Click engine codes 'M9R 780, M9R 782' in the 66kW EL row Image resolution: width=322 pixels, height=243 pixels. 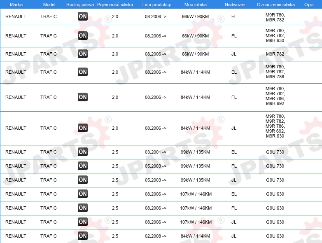tap(275, 17)
